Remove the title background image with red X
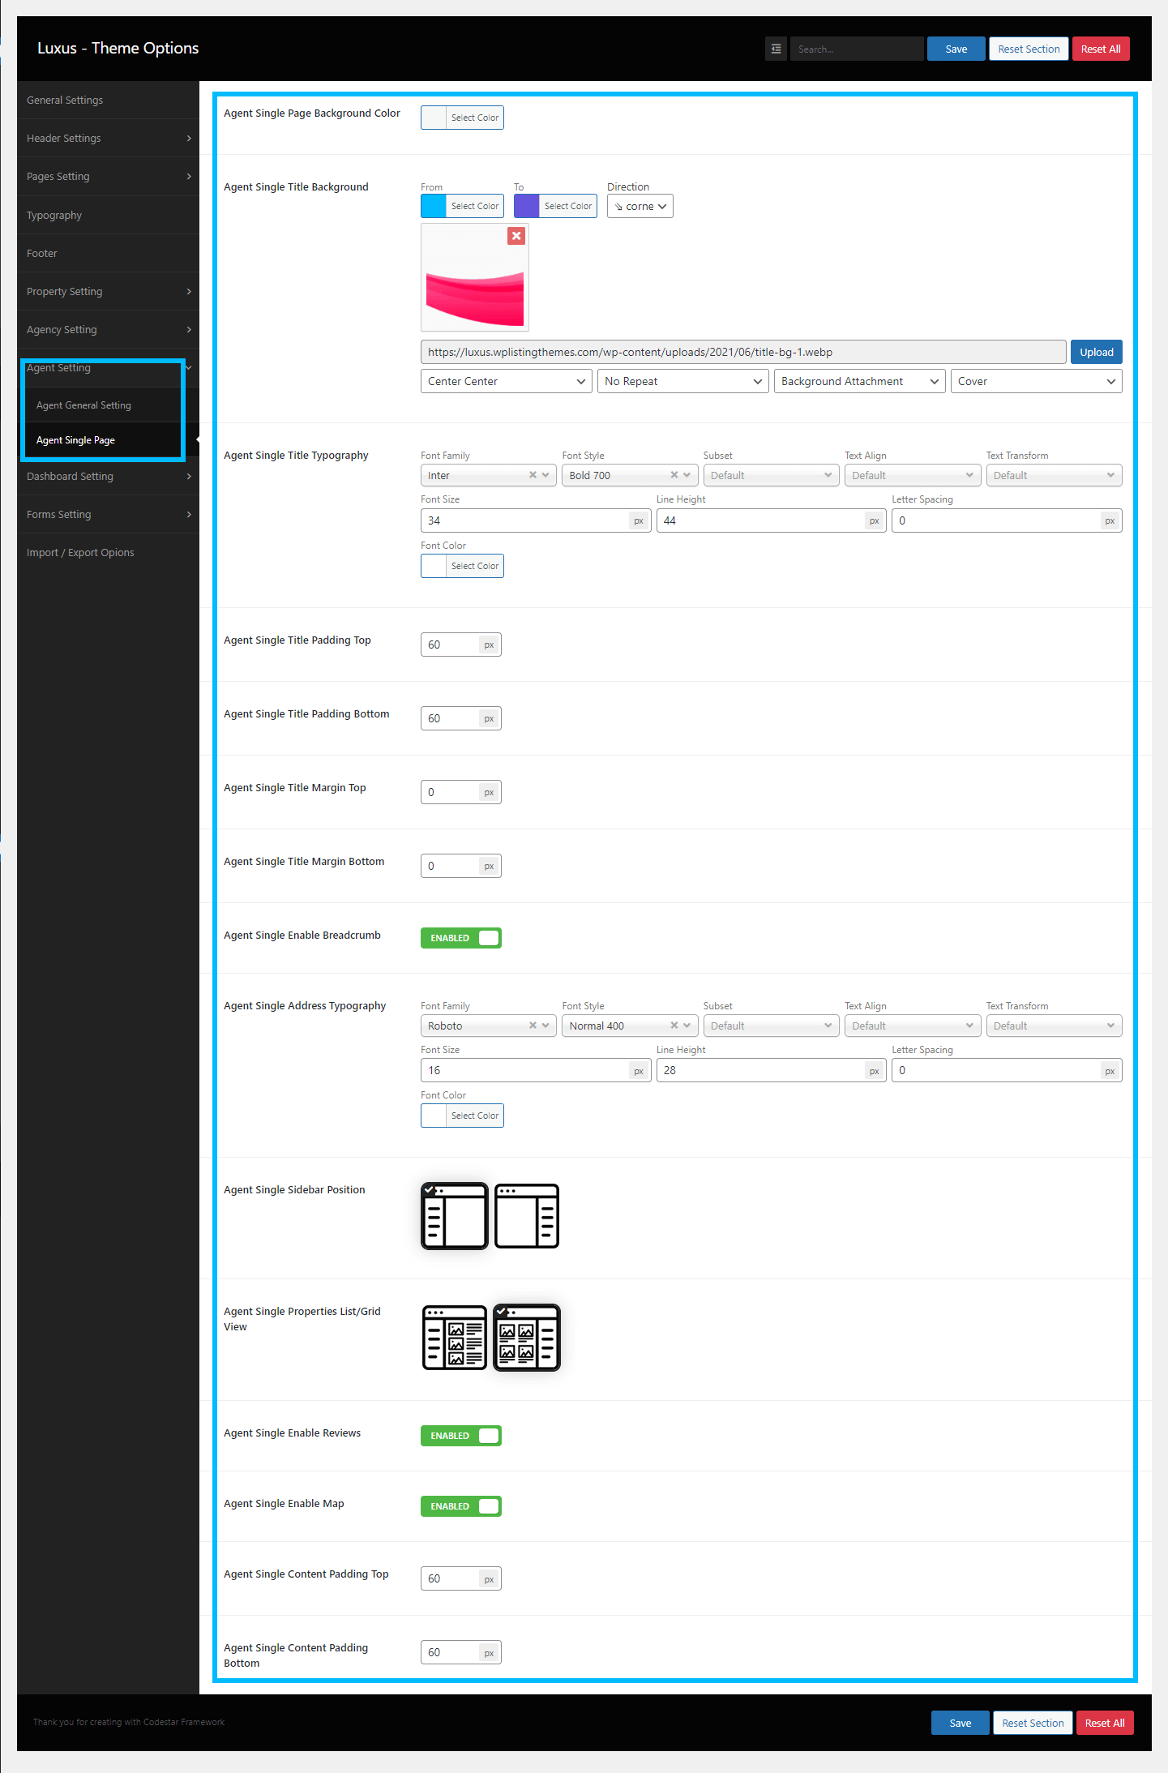This screenshot has width=1168, height=1773. tap(516, 236)
